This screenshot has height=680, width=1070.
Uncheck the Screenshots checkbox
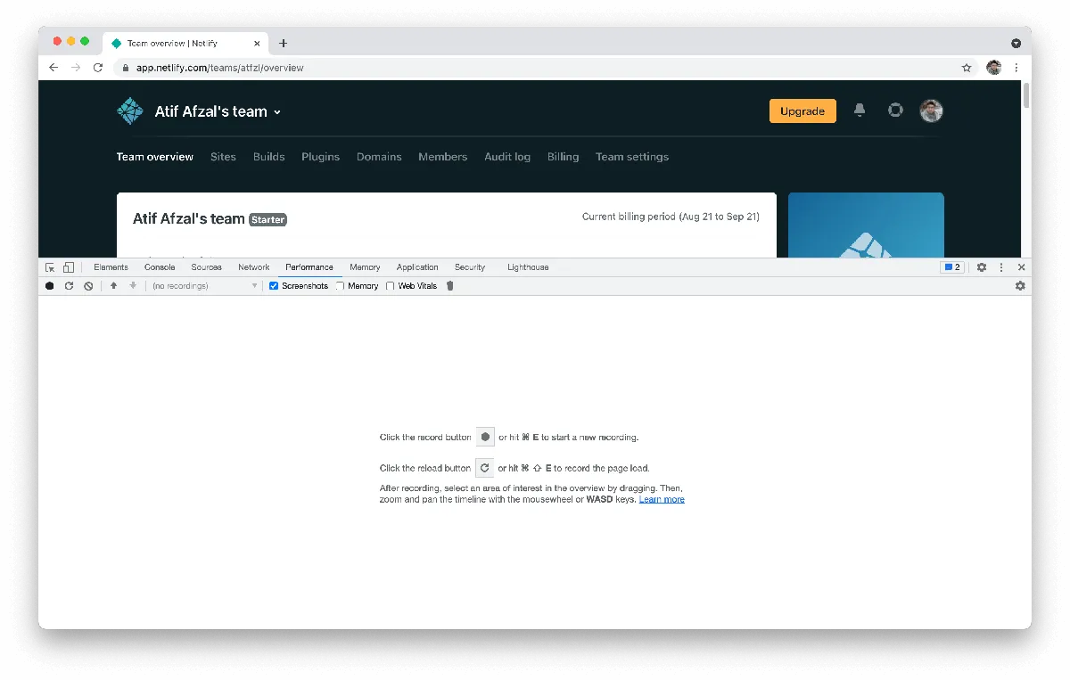274,286
